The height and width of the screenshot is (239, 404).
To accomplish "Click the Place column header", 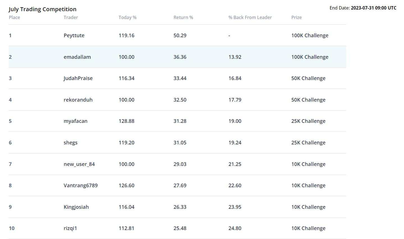I will point(14,17).
